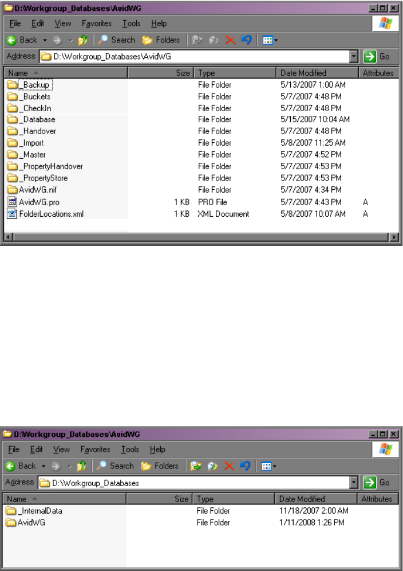Open Views dropdown in upper window toolbar

(270, 40)
